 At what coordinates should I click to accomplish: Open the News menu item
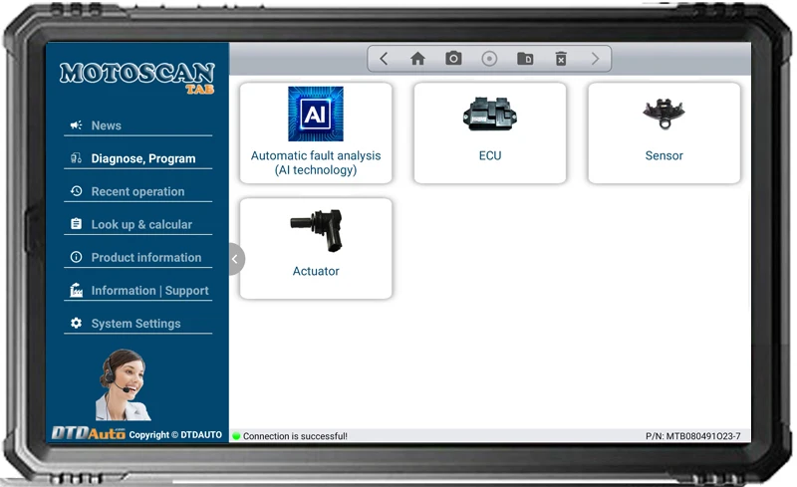137,125
